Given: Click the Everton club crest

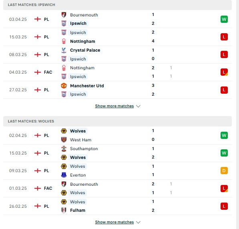Looking at the screenshot, I should (x=64, y=175).
